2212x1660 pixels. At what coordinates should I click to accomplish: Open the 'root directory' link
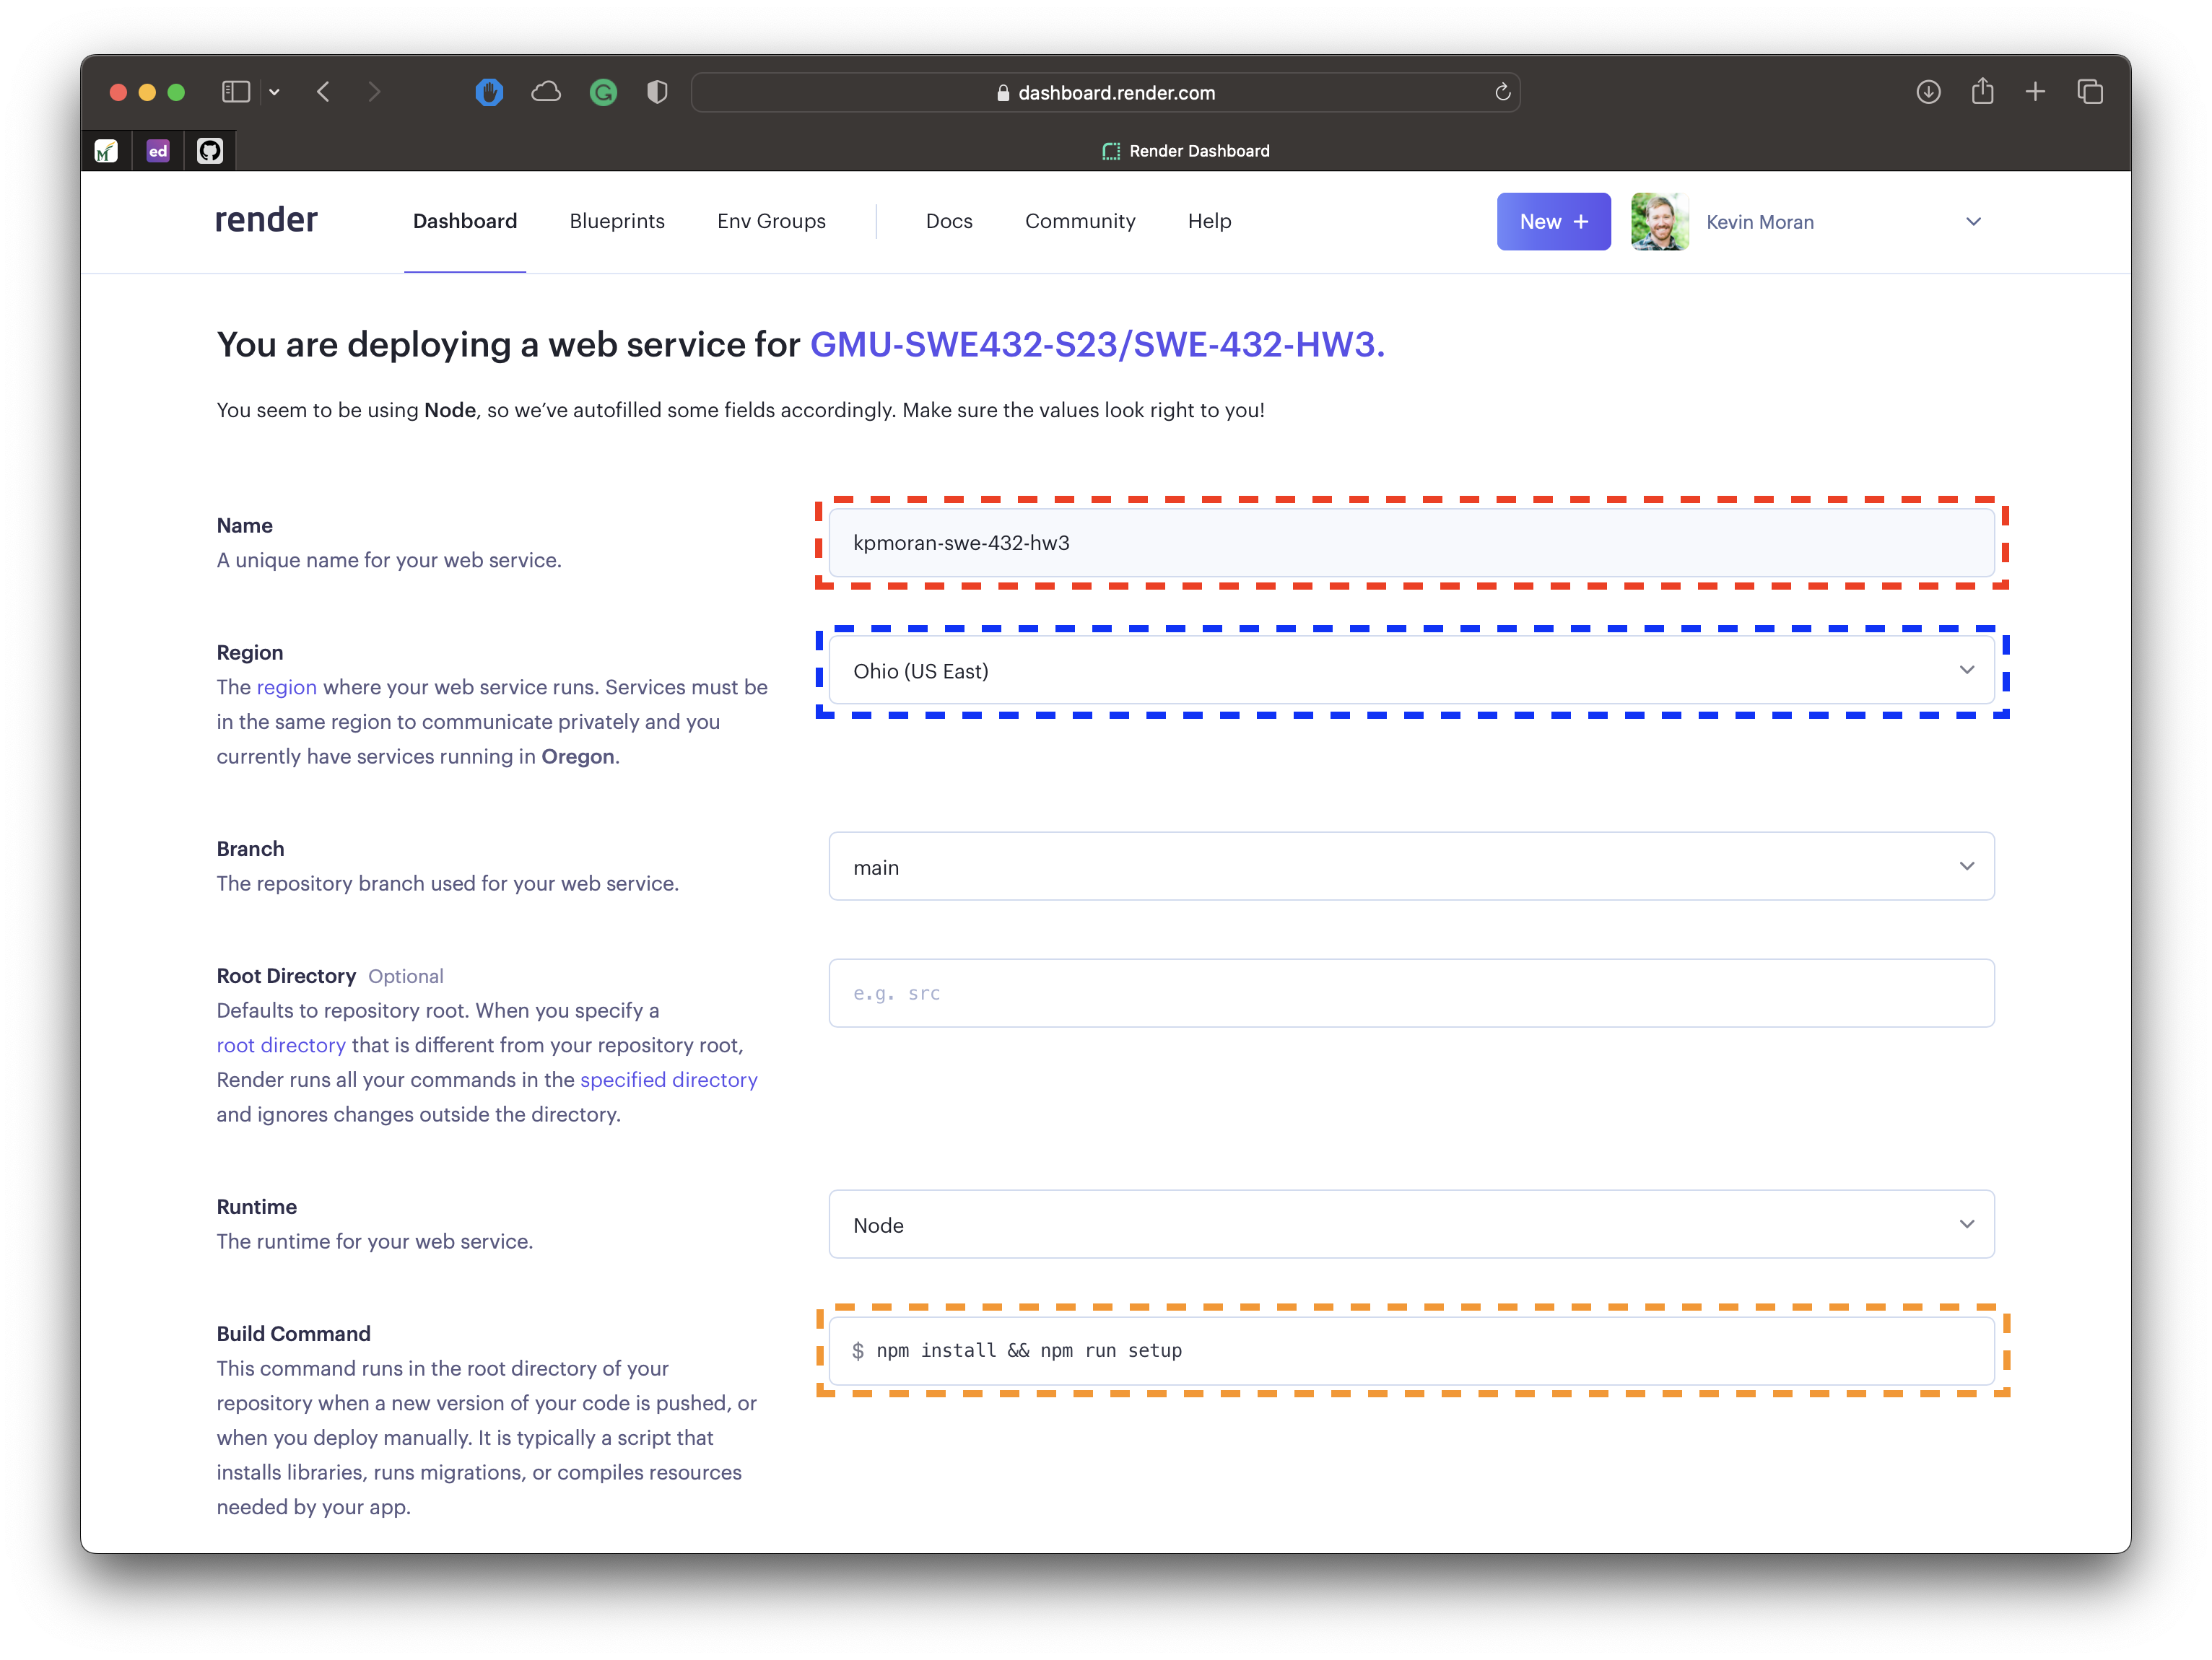(281, 1045)
